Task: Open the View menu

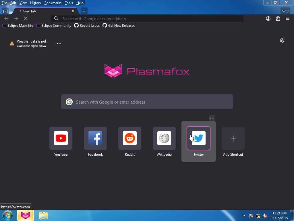Action: [x=23, y=3]
